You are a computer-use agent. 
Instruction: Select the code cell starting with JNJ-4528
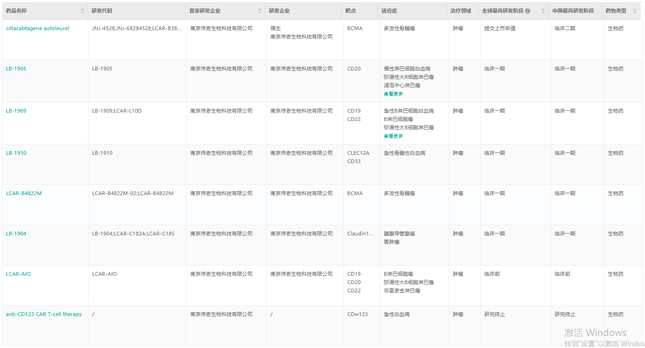(137, 28)
